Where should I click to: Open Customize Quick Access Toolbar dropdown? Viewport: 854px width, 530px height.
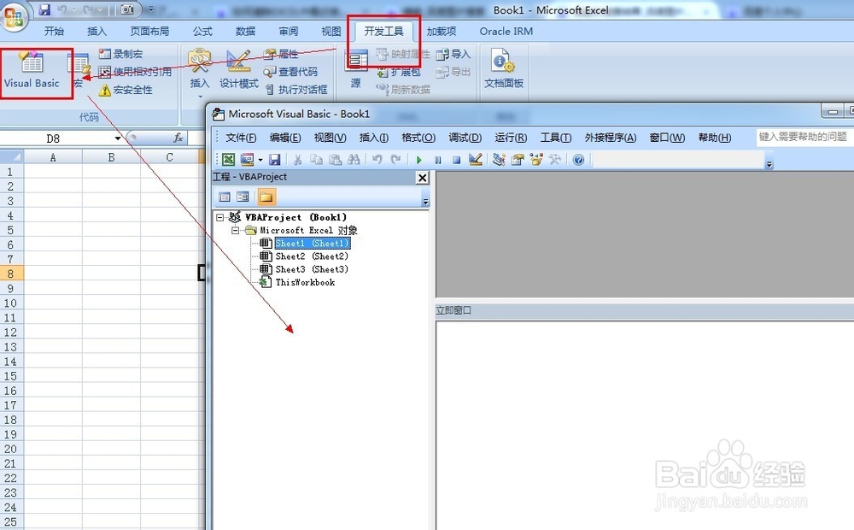coord(151,9)
